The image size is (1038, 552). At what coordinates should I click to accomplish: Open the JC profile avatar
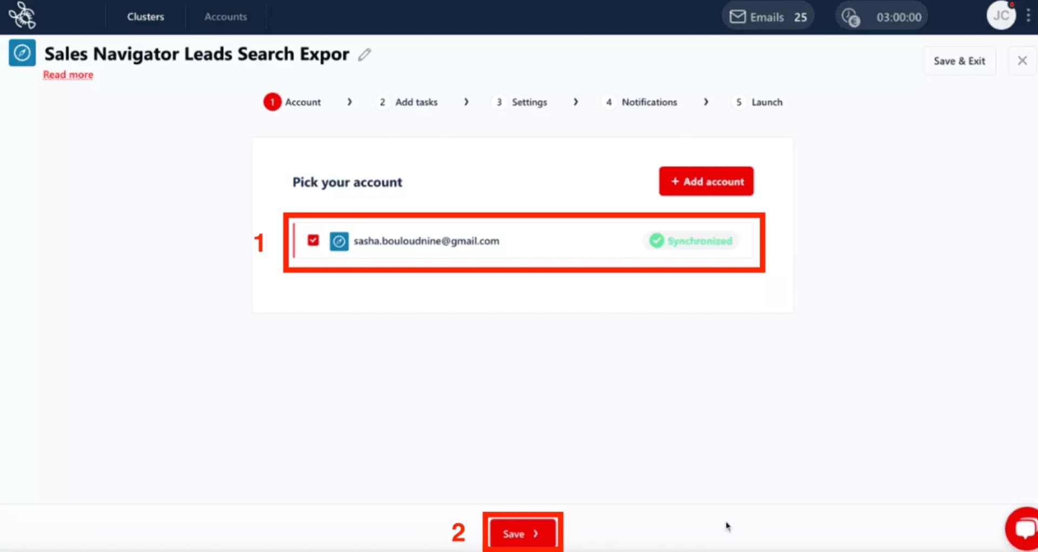pos(1002,16)
